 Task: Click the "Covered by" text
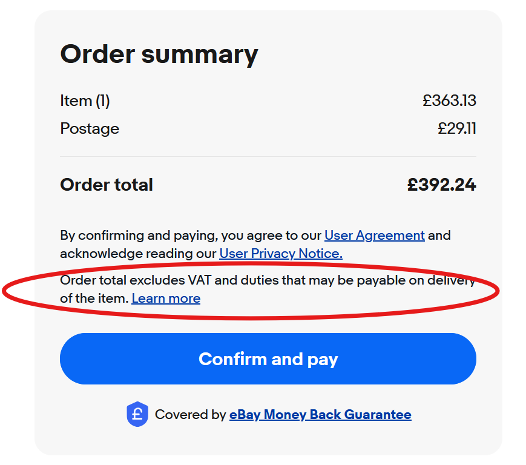coord(190,415)
